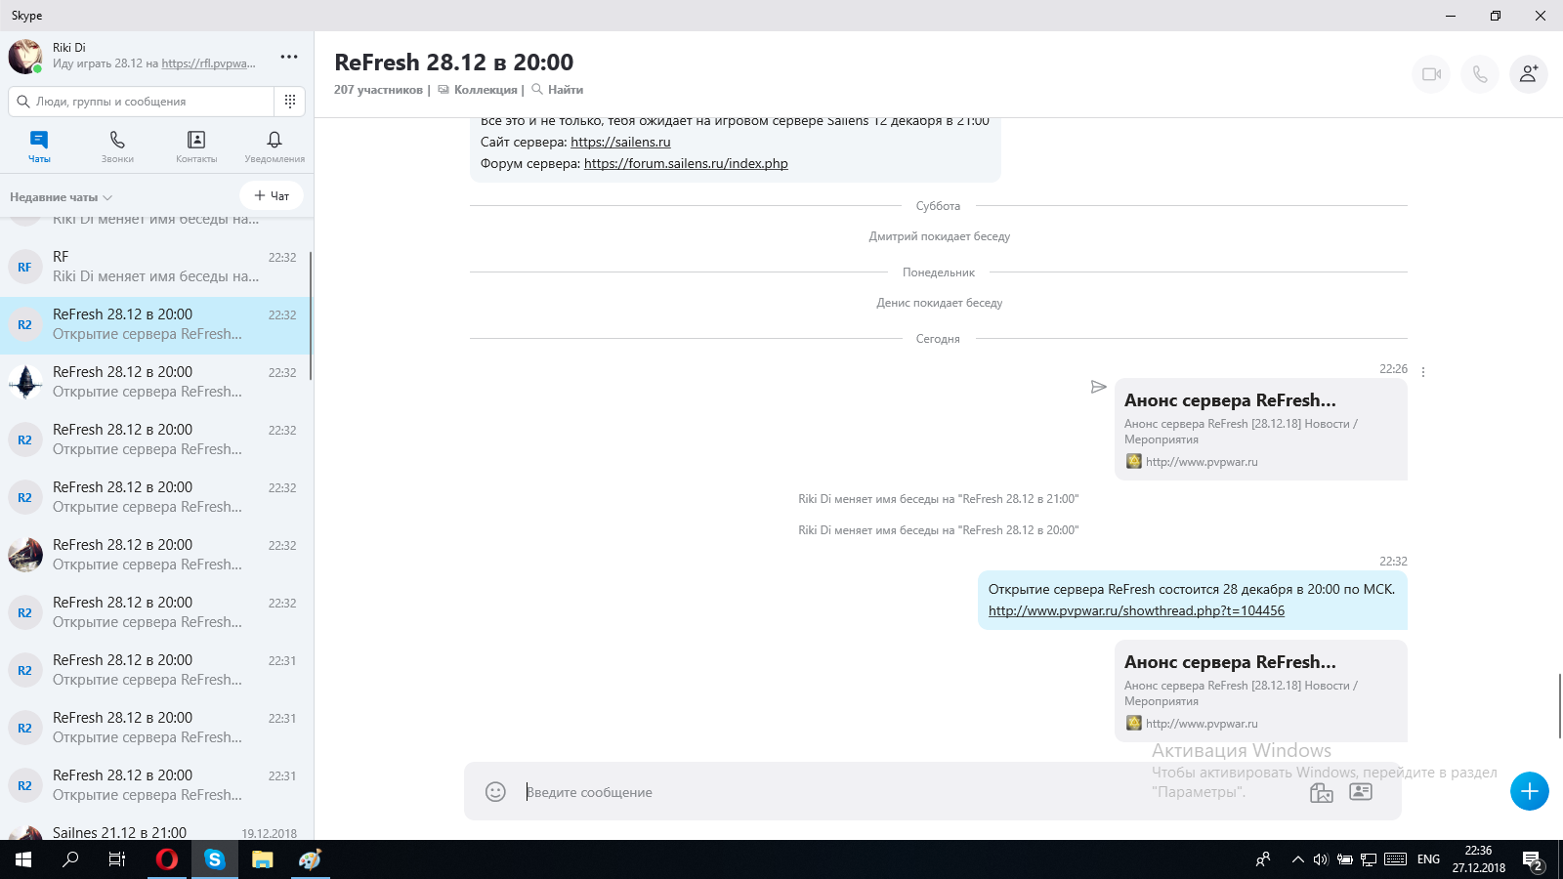Start an audio call with the group
The height and width of the screenshot is (879, 1563).
click(x=1480, y=74)
